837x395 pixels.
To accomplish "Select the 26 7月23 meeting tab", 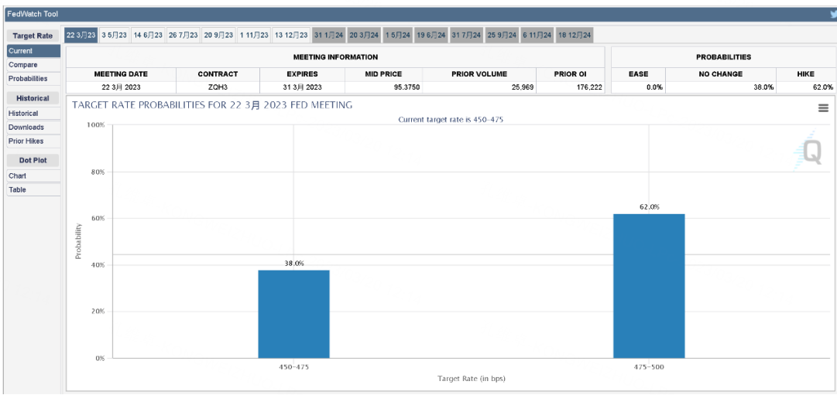I will [x=183, y=36].
